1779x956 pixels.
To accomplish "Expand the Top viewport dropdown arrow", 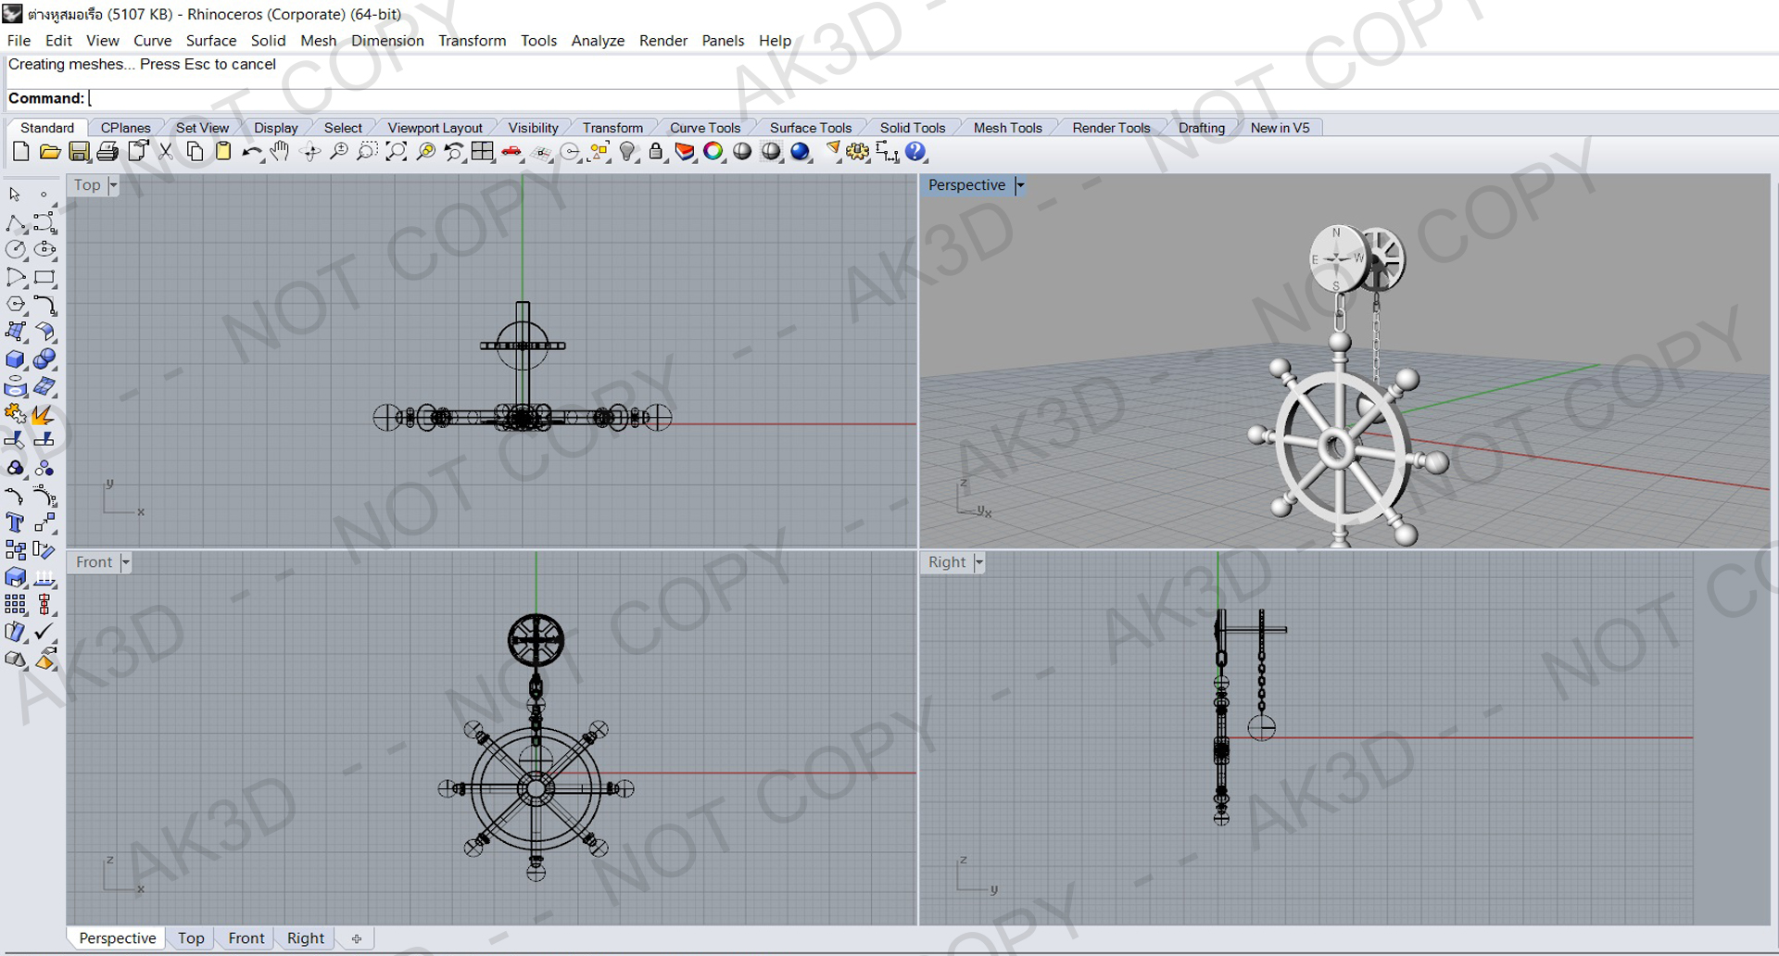I will pos(113,185).
